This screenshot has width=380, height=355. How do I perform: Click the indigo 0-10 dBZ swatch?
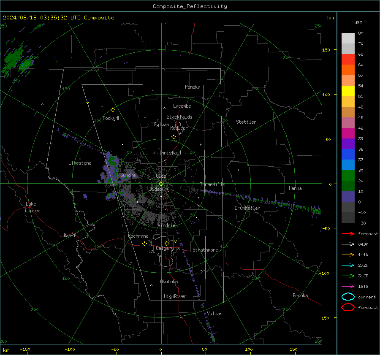(348, 197)
